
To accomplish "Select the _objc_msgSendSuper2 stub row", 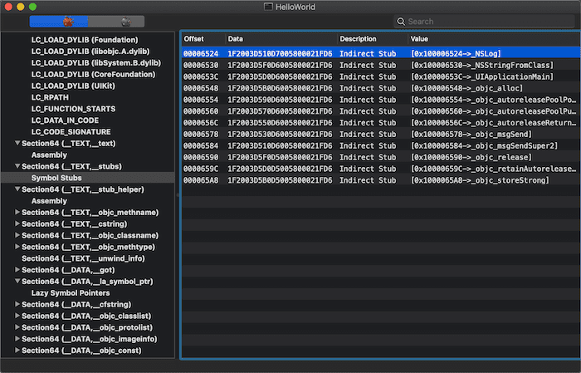I will pyautogui.click(x=381, y=145).
